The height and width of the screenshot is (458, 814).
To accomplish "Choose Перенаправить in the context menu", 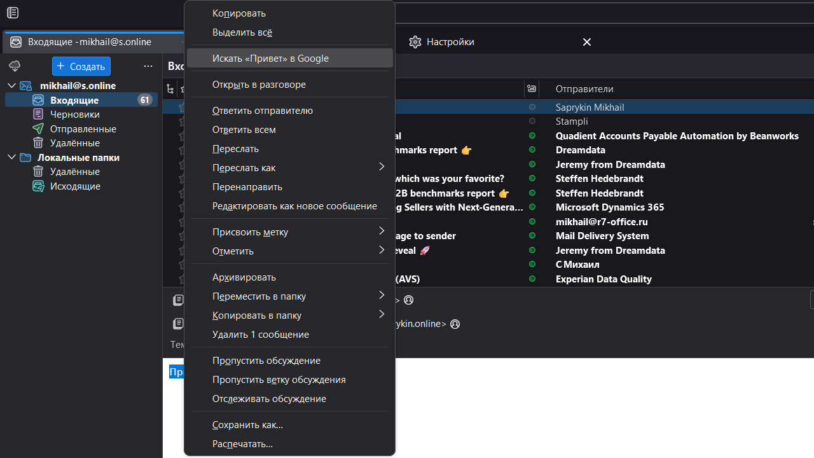I will tap(289, 187).
